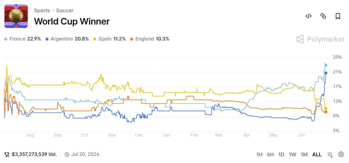Switch chart to 1W range
This screenshot has width=349, height=163.
pyautogui.click(x=292, y=154)
